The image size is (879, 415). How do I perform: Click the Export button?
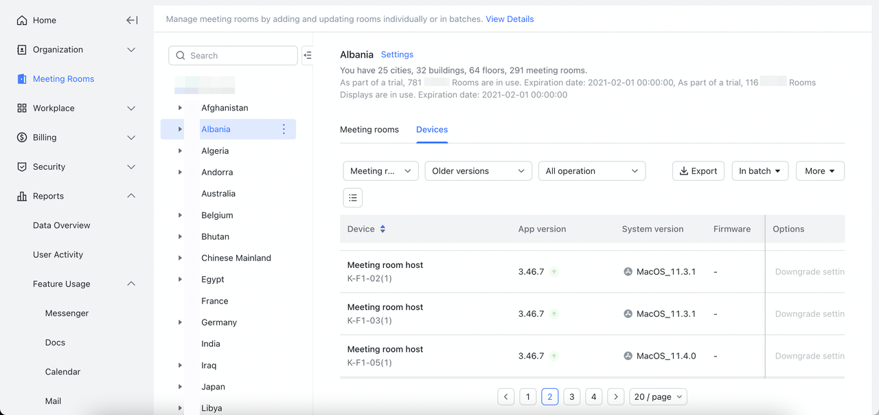coord(698,171)
